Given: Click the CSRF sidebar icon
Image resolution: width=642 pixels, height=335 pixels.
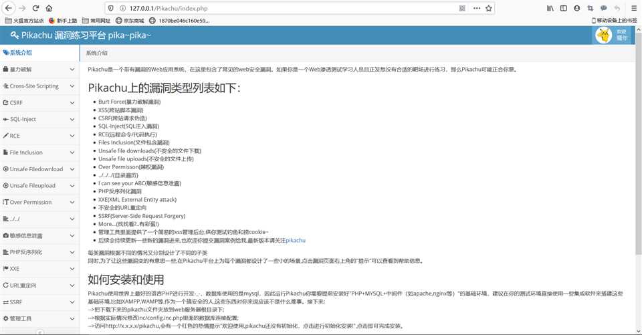Looking at the screenshot, I should 5,102.
